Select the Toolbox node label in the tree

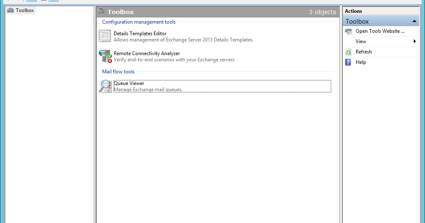24,10
